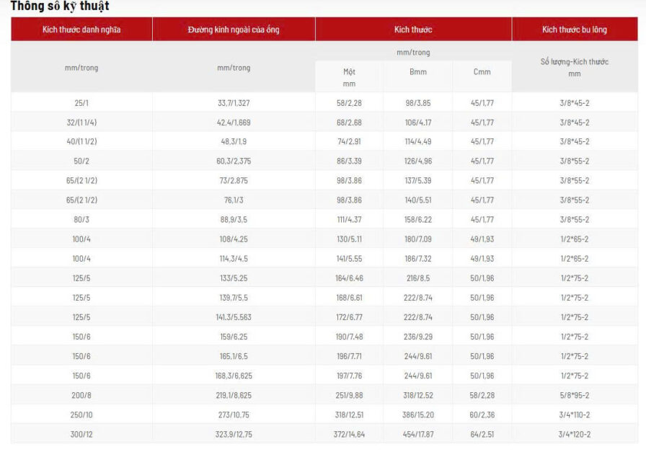This screenshot has height=452, width=646.
Task: Select cell '323,9/12,75'
Action: coord(234,434)
